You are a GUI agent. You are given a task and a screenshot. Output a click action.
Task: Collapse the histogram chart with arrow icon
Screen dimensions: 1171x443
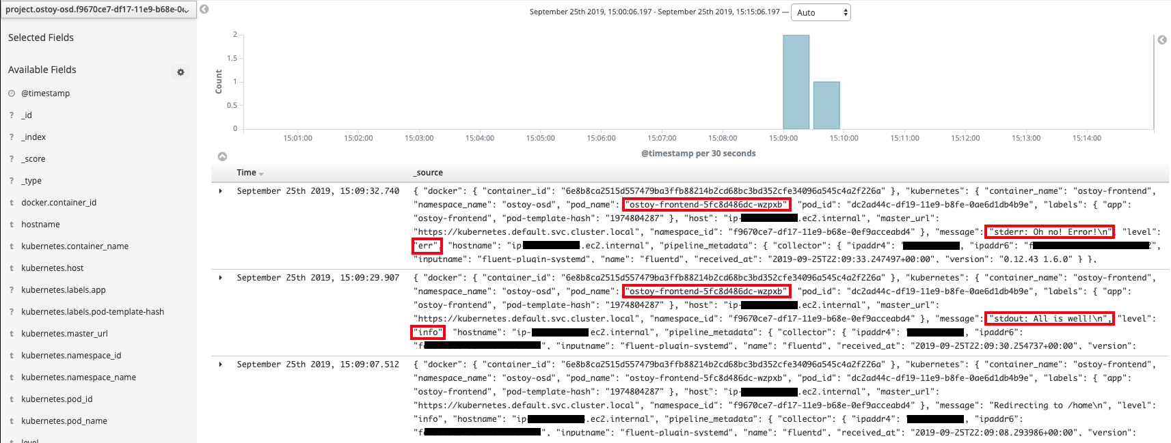[222, 156]
